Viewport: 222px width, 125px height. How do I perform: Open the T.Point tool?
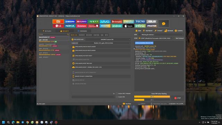[x=159, y=31]
